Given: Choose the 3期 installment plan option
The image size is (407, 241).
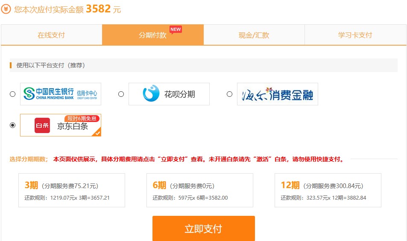Looking at the screenshot, I should pos(71,190).
